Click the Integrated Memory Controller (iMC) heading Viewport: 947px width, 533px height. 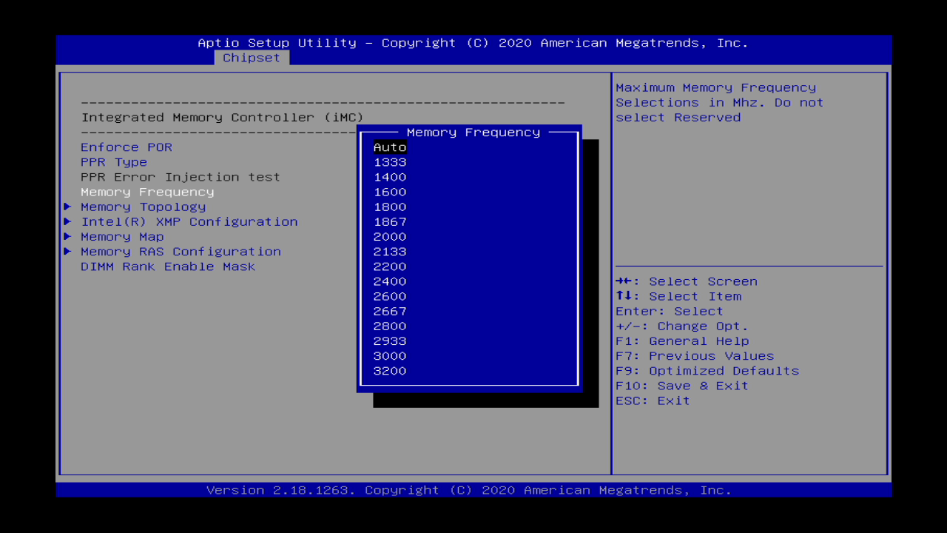pos(222,117)
